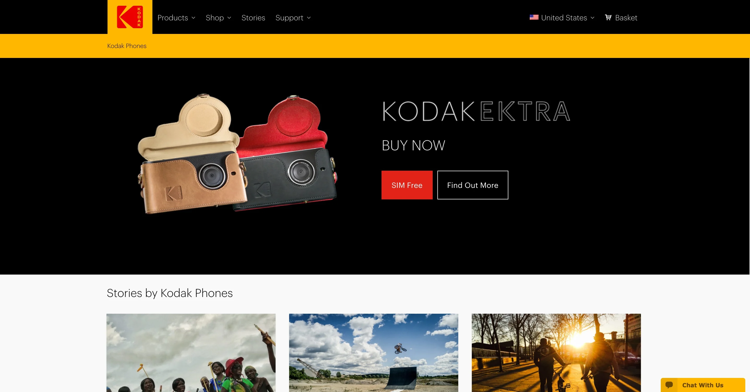Click the United States flag icon

point(534,17)
